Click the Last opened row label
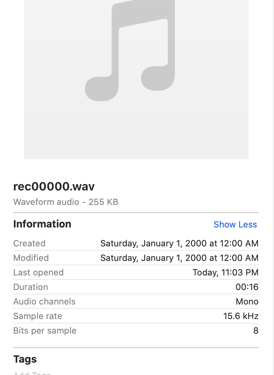 point(39,273)
